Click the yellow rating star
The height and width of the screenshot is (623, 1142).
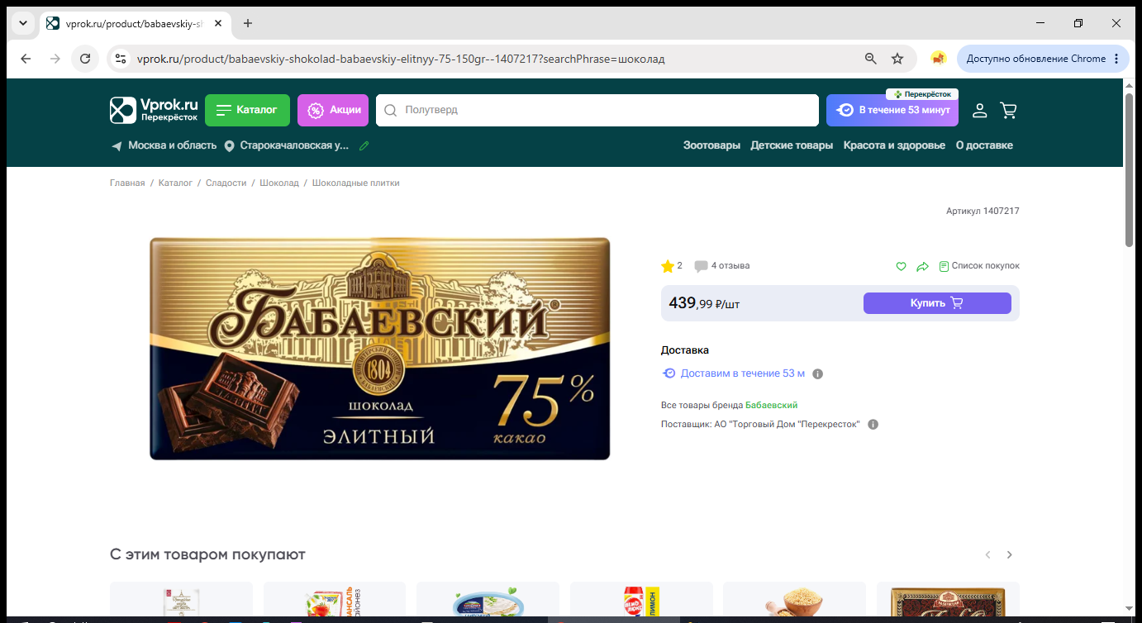tap(668, 266)
